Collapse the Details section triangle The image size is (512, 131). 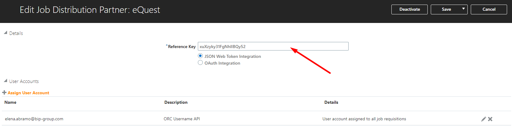coord(5,32)
